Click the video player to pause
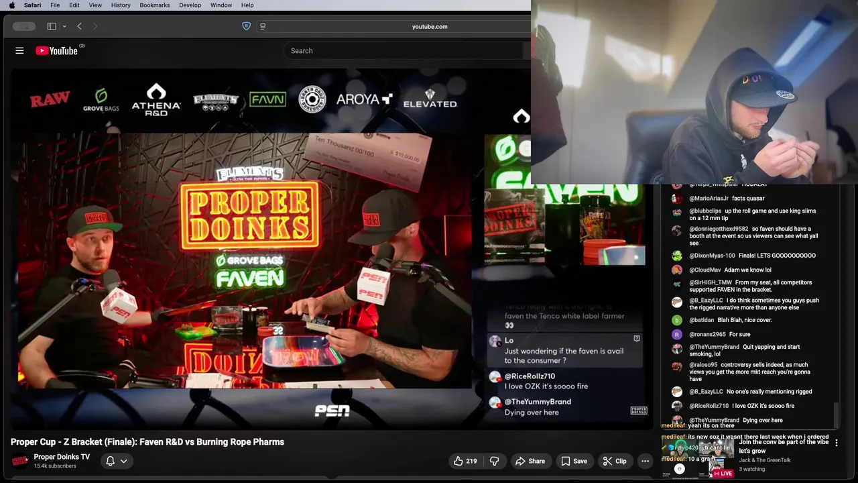Viewport: 858px width, 483px height. pos(332,248)
